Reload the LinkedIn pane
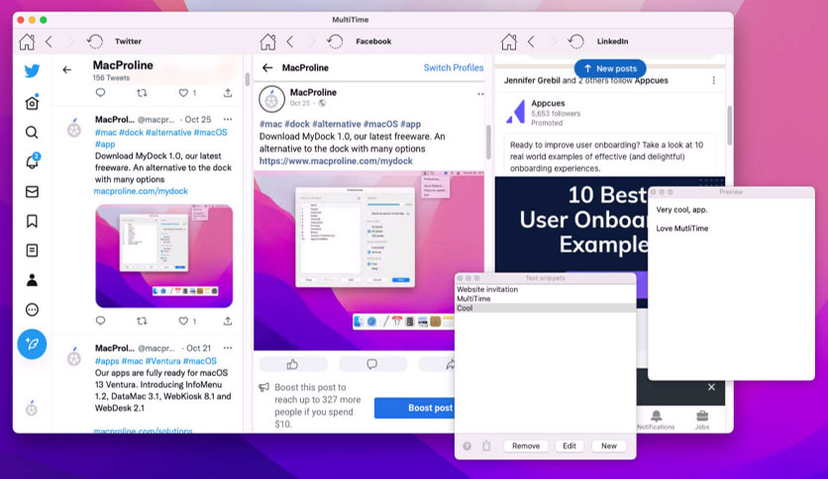This screenshot has height=479, width=828. [x=576, y=42]
